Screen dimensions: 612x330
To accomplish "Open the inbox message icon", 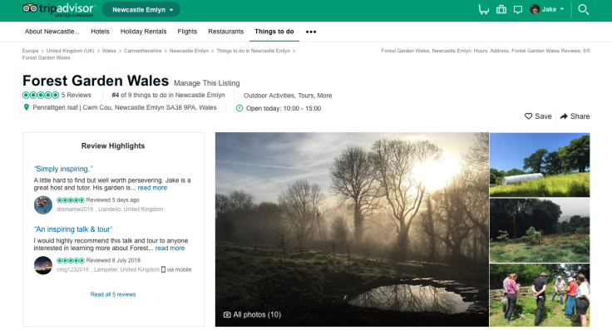I will [x=518, y=10].
